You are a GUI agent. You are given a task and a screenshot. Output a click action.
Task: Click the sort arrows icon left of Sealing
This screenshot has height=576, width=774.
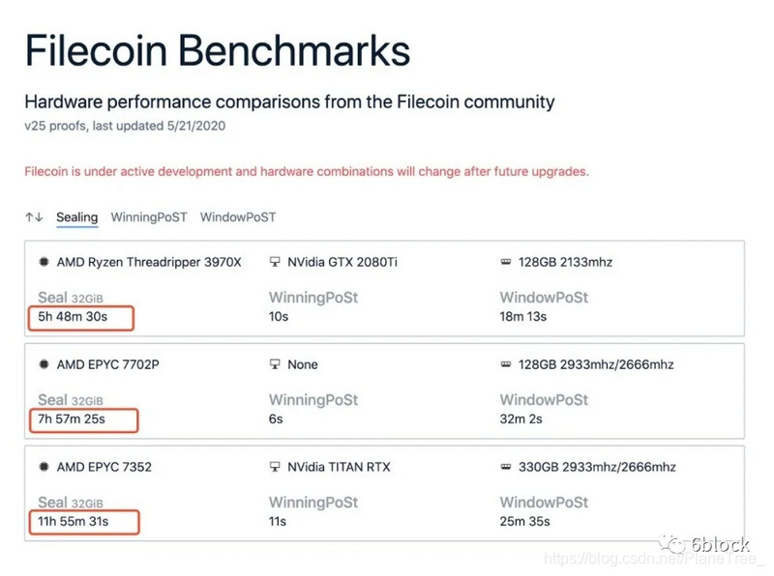[x=32, y=217]
